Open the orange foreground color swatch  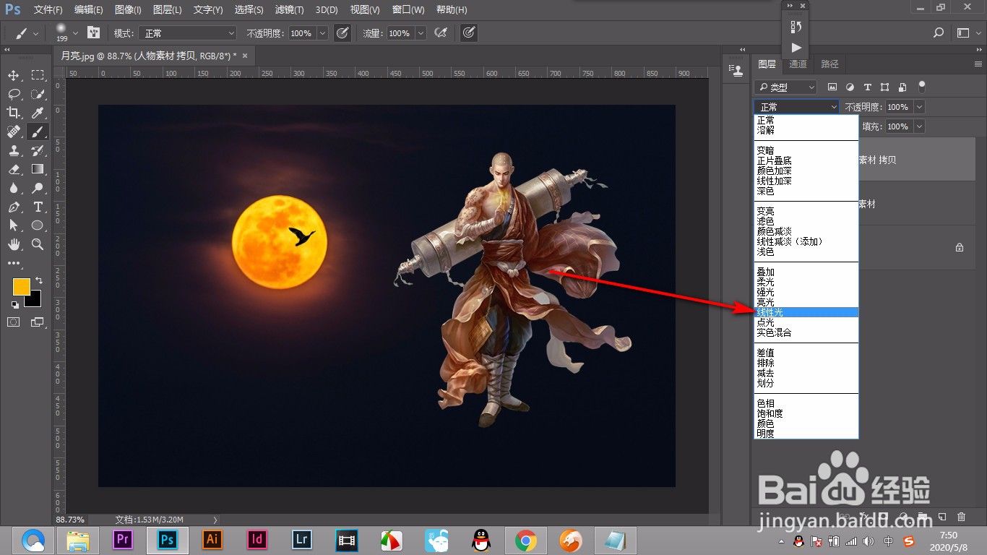pyautogui.click(x=21, y=286)
